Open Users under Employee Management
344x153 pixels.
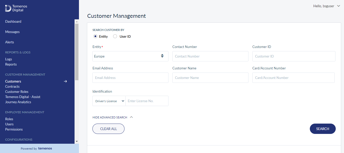pos(9,124)
